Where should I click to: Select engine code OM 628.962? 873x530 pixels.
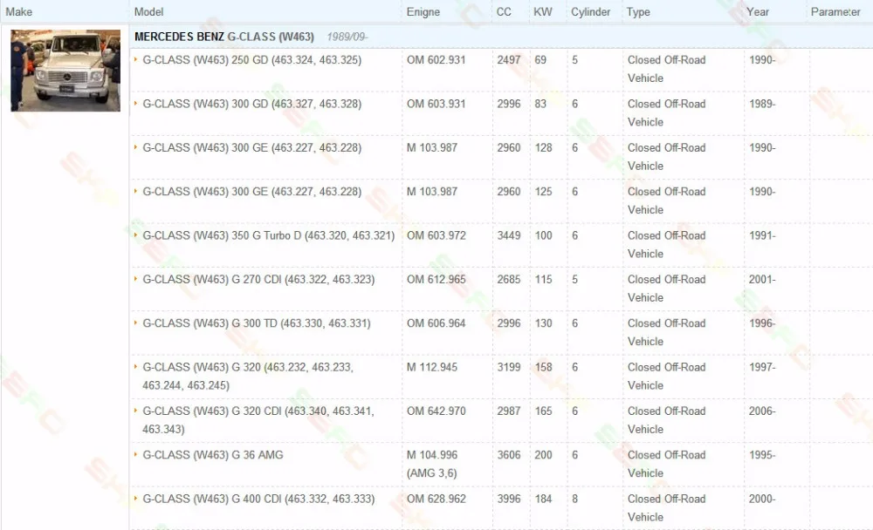coord(436,499)
